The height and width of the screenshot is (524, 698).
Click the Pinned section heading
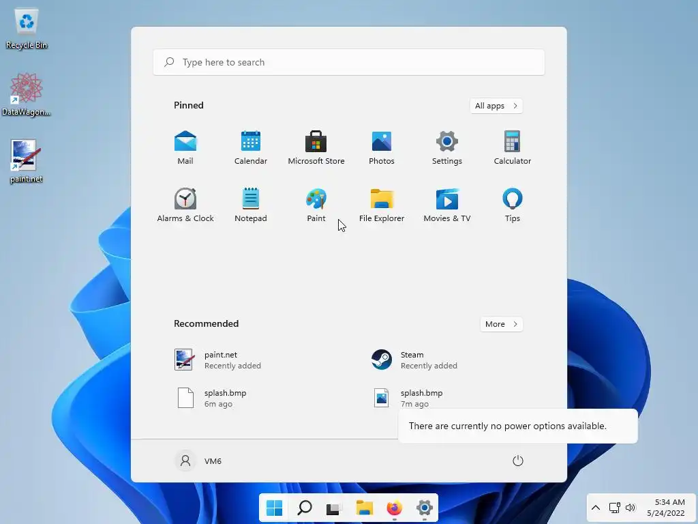[x=189, y=105]
